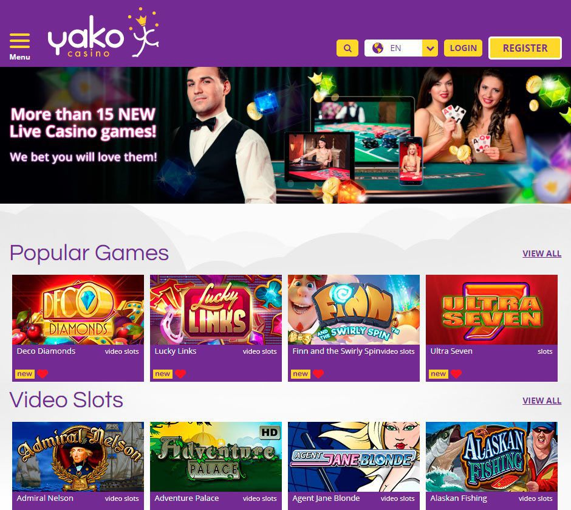
Task: Expand the language dropdown arrow
Action: point(430,48)
